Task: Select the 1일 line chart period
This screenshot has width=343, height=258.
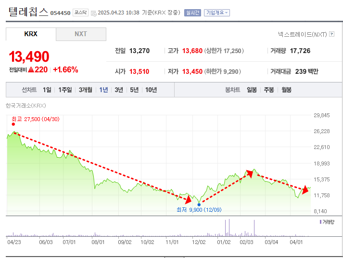Action: [47, 90]
